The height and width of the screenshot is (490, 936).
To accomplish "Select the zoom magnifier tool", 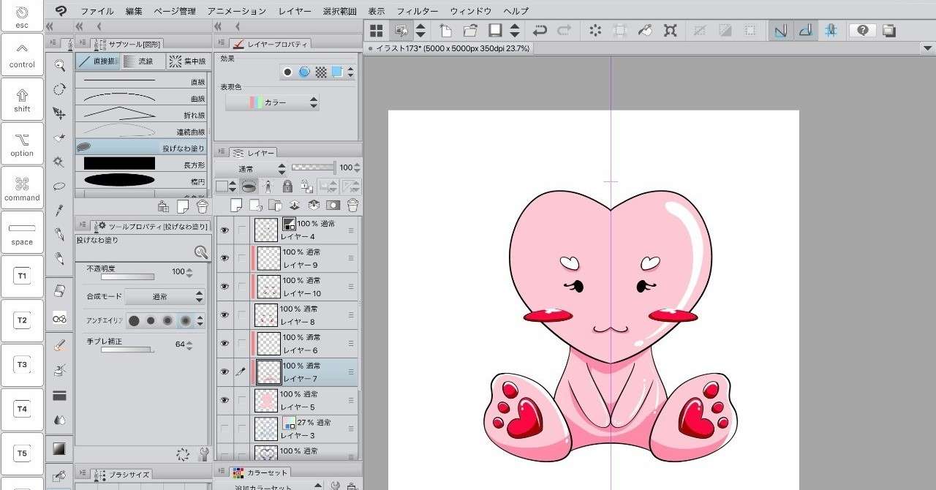I will 59,66.
